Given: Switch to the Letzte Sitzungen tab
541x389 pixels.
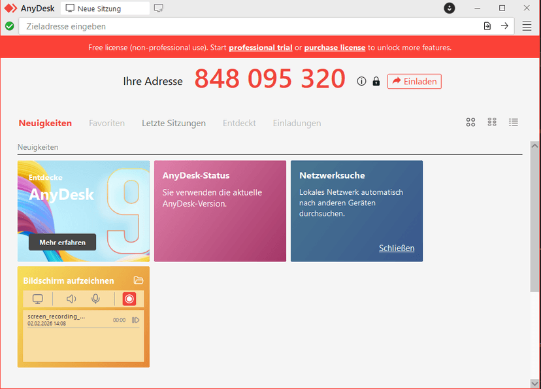Looking at the screenshot, I should pyautogui.click(x=174, y=123).
